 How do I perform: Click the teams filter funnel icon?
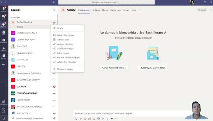(x=54, y=10)
